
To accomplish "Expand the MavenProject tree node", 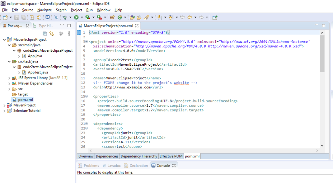I will click(x=4, y=105).
